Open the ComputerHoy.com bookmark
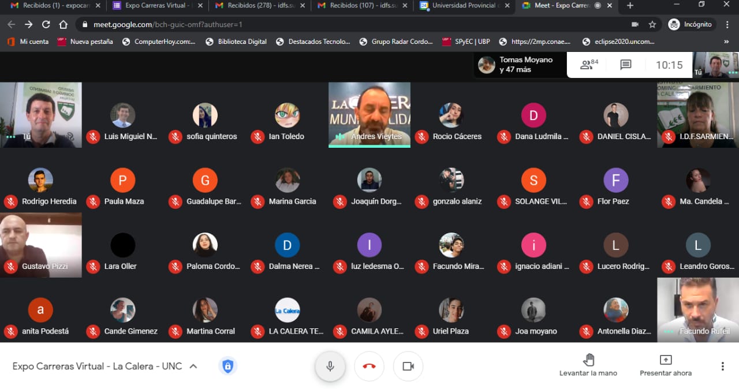The width and height of the screenshot is (739, 389). (159, 42)
